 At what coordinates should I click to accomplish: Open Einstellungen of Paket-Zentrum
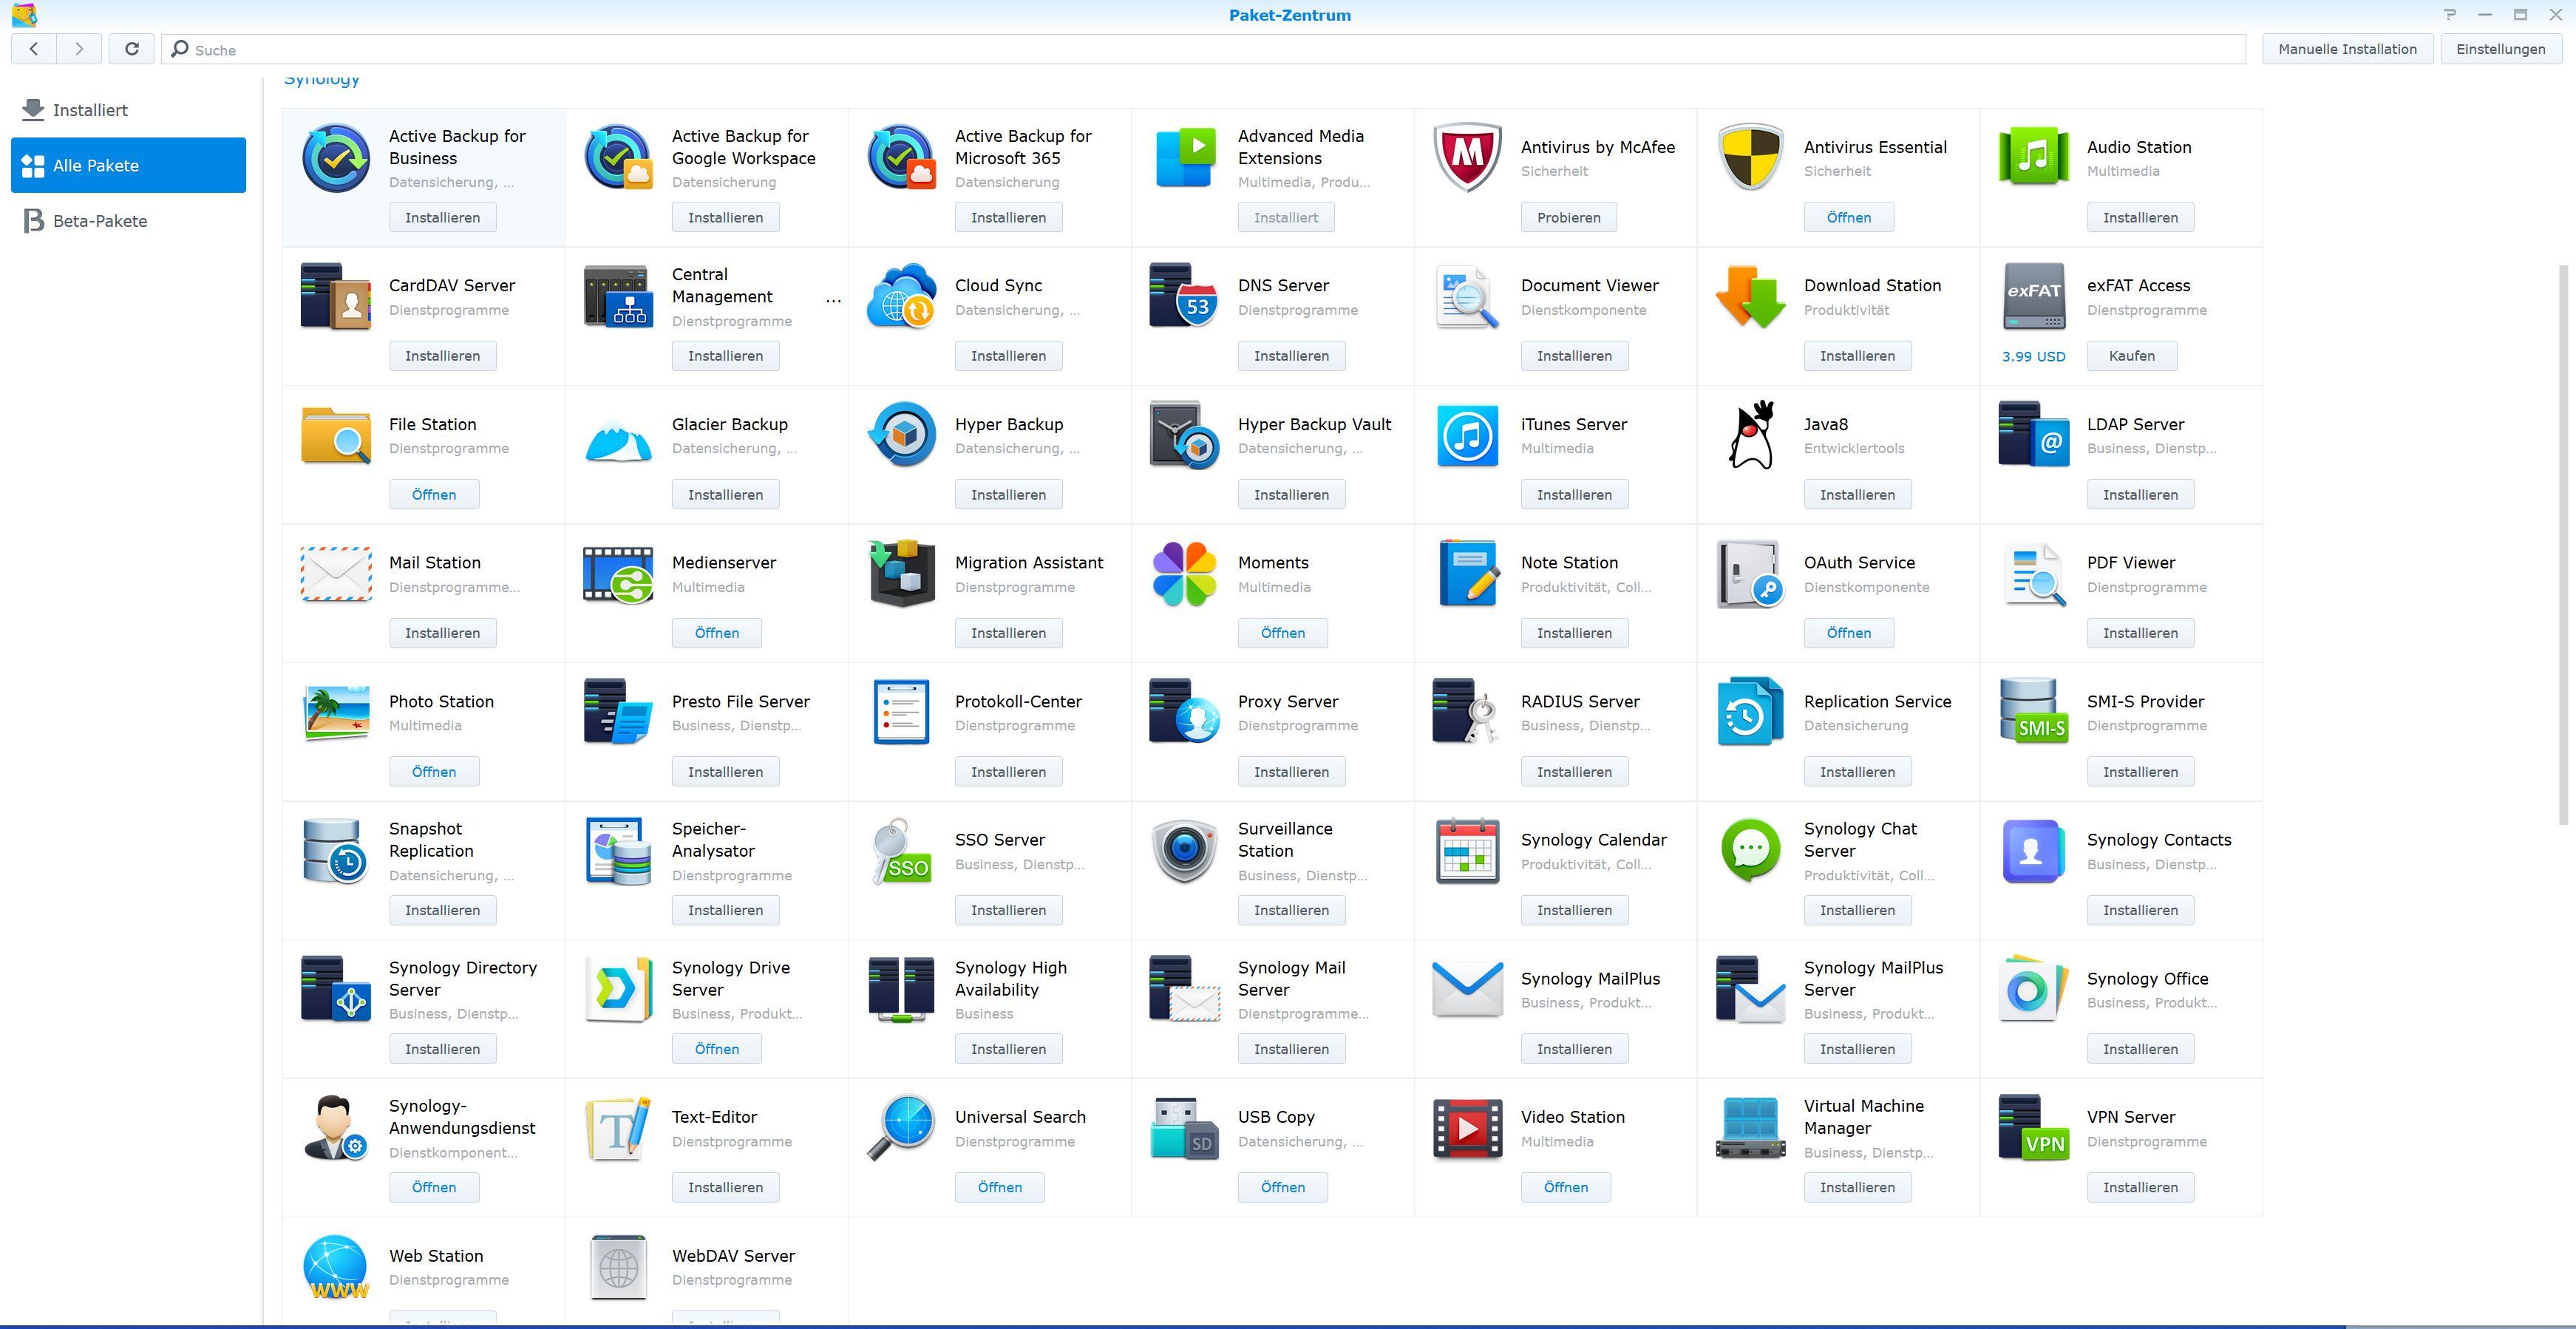tap(2501, 49)
